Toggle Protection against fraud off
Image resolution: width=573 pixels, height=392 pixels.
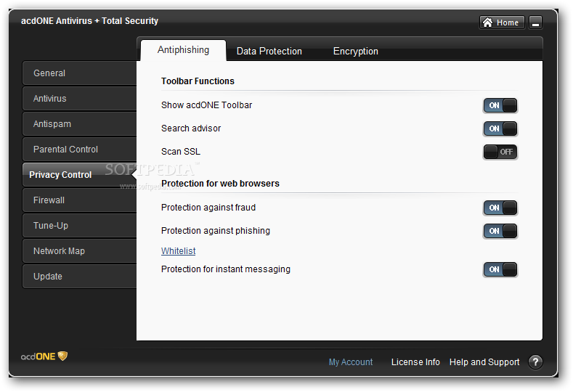click(500, 208)
